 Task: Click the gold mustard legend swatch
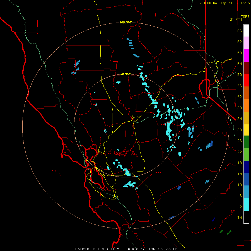[x=246, y=118]
